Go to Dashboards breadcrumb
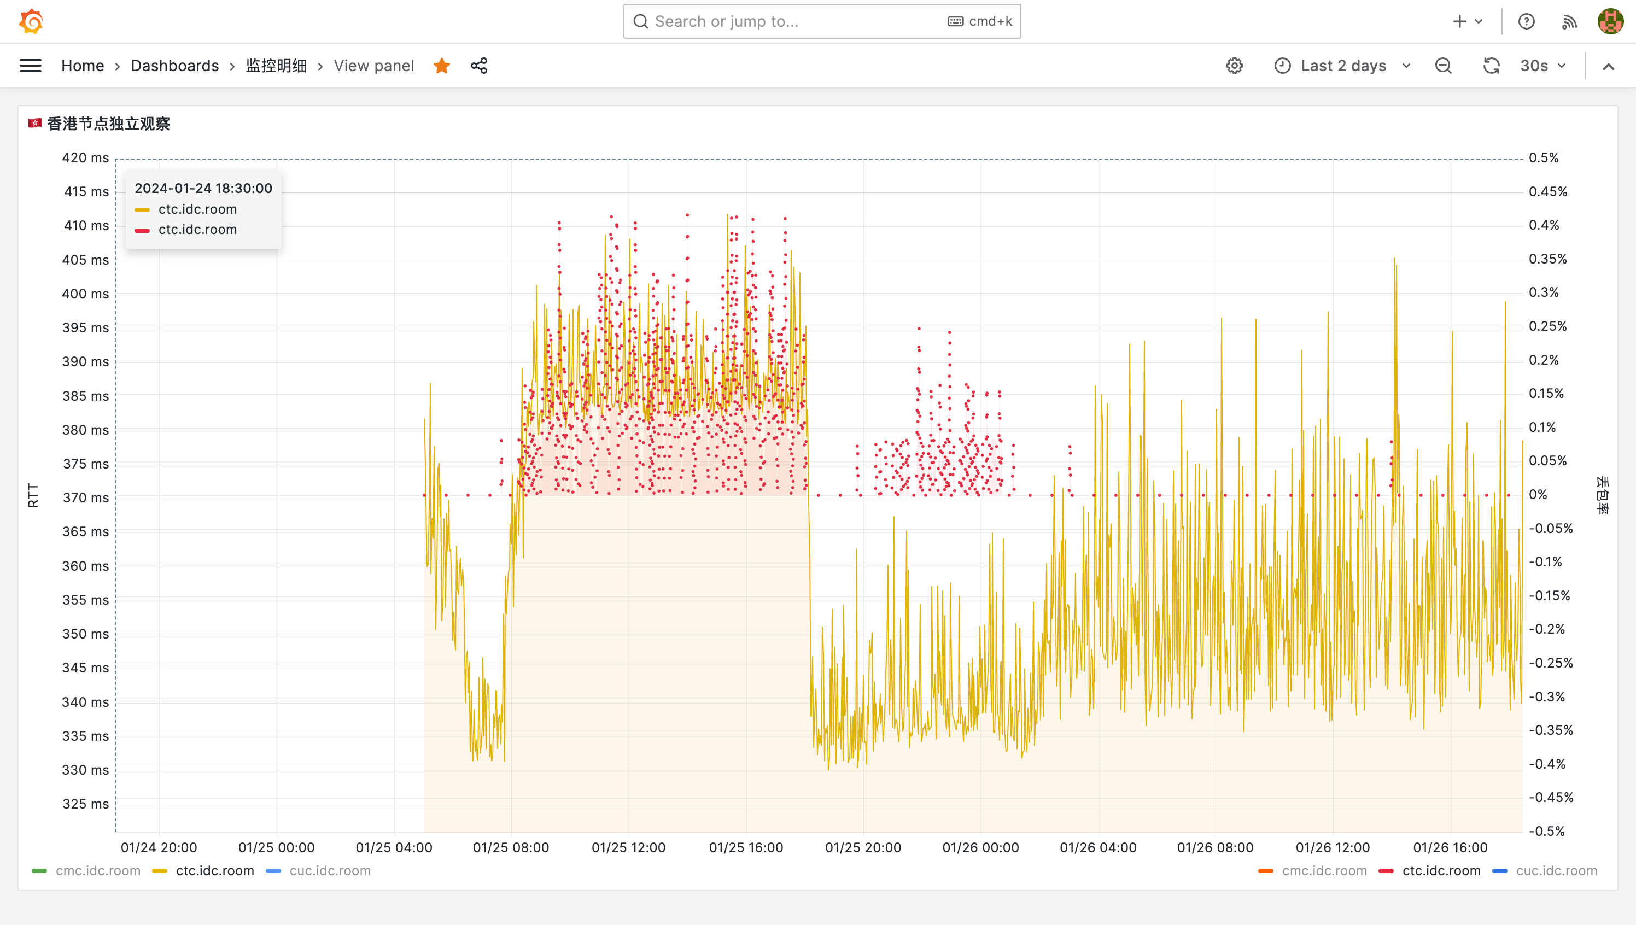 pyautogui.click(x=175, y=66)
